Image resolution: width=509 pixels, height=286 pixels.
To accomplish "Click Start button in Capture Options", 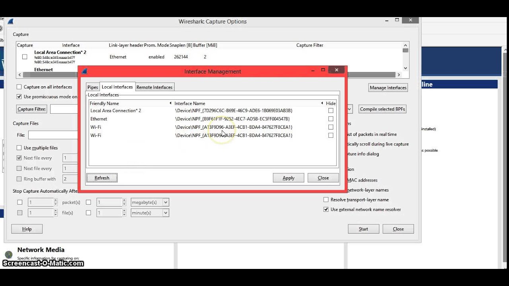I will point(363,229).
